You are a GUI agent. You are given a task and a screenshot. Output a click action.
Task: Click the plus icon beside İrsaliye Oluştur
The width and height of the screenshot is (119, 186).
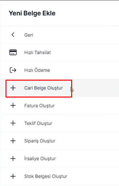[13, 159]
